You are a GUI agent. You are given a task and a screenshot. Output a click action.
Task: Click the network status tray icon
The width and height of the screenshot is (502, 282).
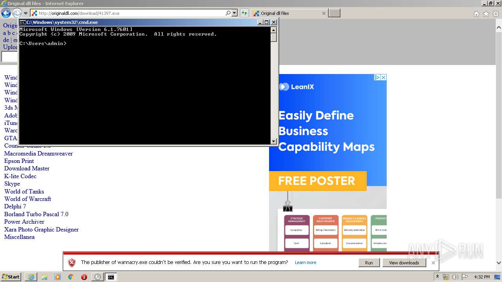click(446, 277)
